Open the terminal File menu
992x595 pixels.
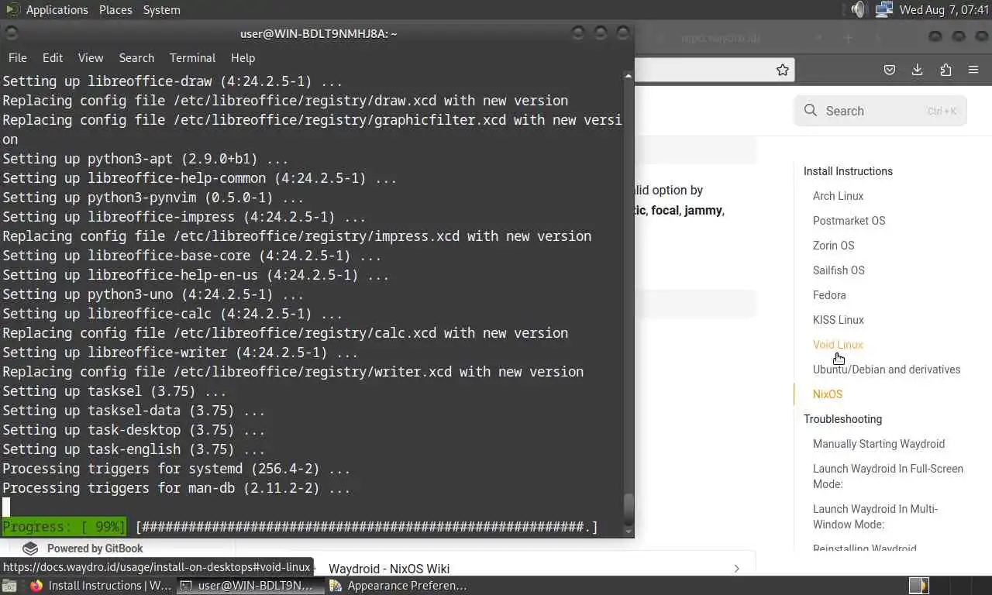[17, 58]
